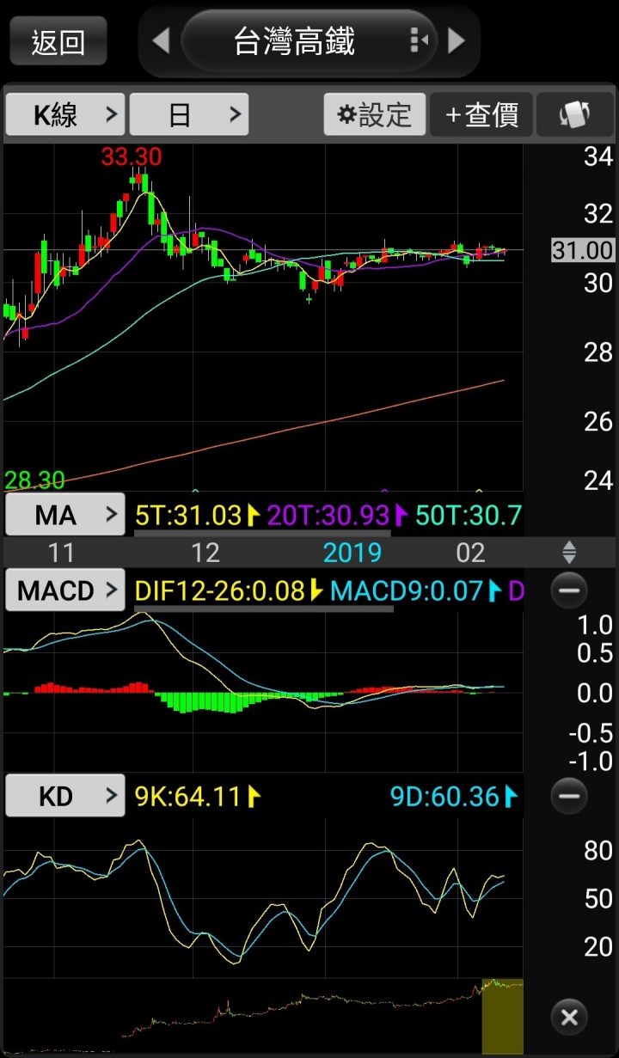The width and height of the screenshot is (619, 1058).
Task: Expand the MACD indicator selector
Action: point(65,590)
